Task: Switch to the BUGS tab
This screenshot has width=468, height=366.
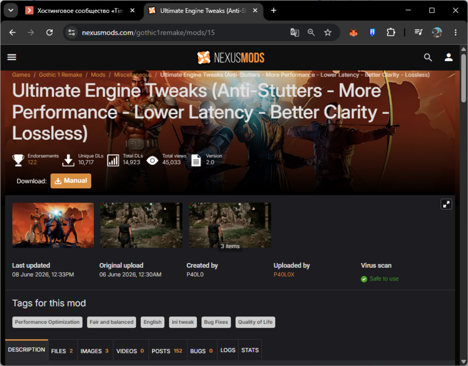Action: tap(202, 351)
